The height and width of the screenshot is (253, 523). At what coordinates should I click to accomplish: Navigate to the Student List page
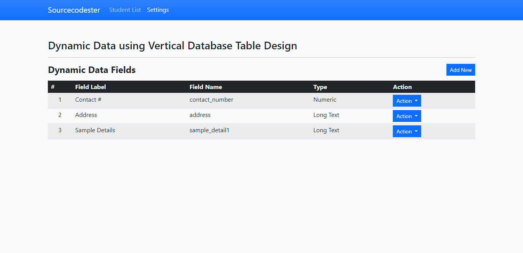coord(125,10)
